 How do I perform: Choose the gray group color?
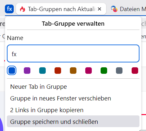pos(119,71)
